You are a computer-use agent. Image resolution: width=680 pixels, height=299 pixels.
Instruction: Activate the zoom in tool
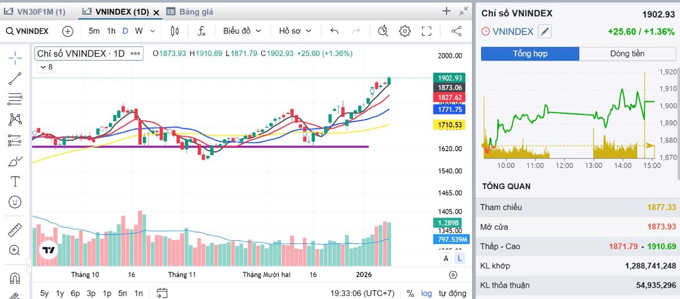[15, 250]
